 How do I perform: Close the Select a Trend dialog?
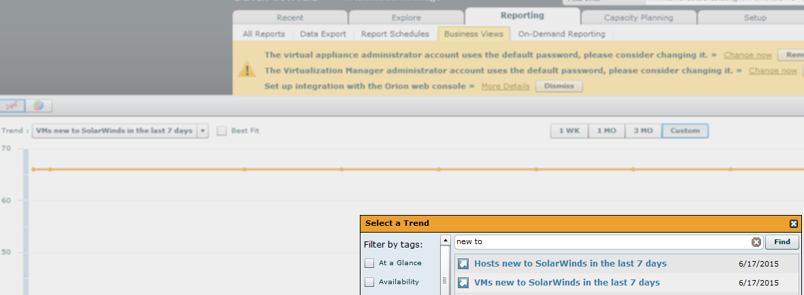pyautogui.click(x=794, y=223)
